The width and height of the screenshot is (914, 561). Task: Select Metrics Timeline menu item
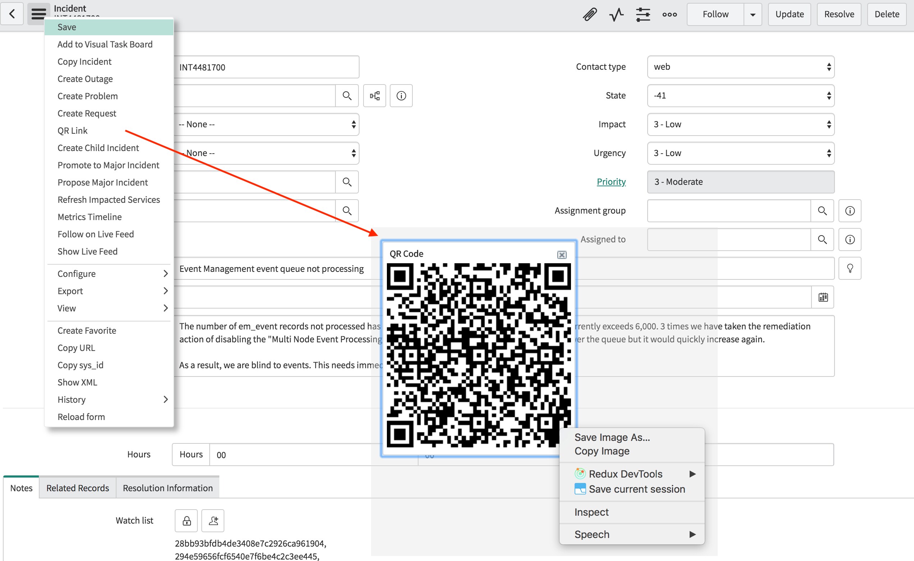coord(109,217)
